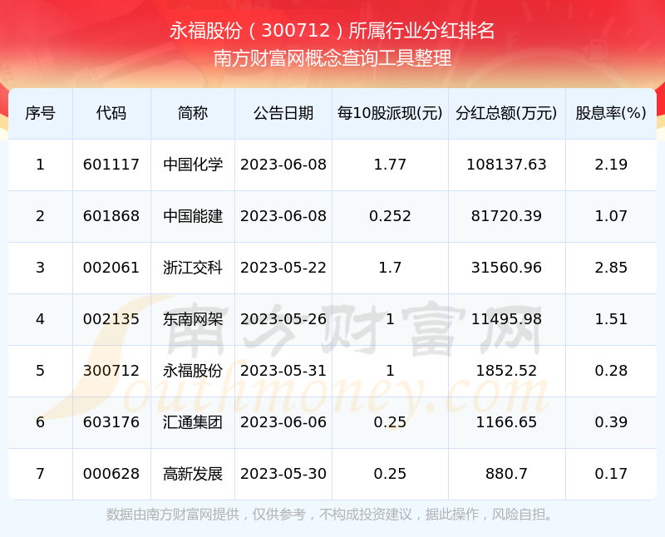The height and width of the screenshot is (537, 665).
Task: Select the 序号 column header
Action: (40, 113)
